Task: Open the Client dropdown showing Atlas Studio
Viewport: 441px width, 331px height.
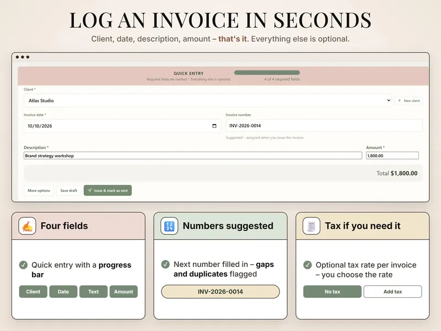Action: click(208, 100)
